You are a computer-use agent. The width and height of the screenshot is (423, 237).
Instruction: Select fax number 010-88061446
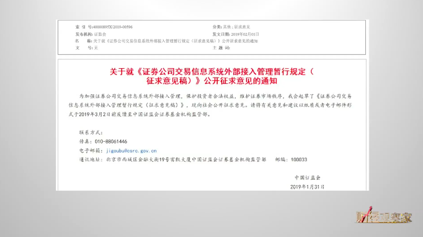point(111,142)
